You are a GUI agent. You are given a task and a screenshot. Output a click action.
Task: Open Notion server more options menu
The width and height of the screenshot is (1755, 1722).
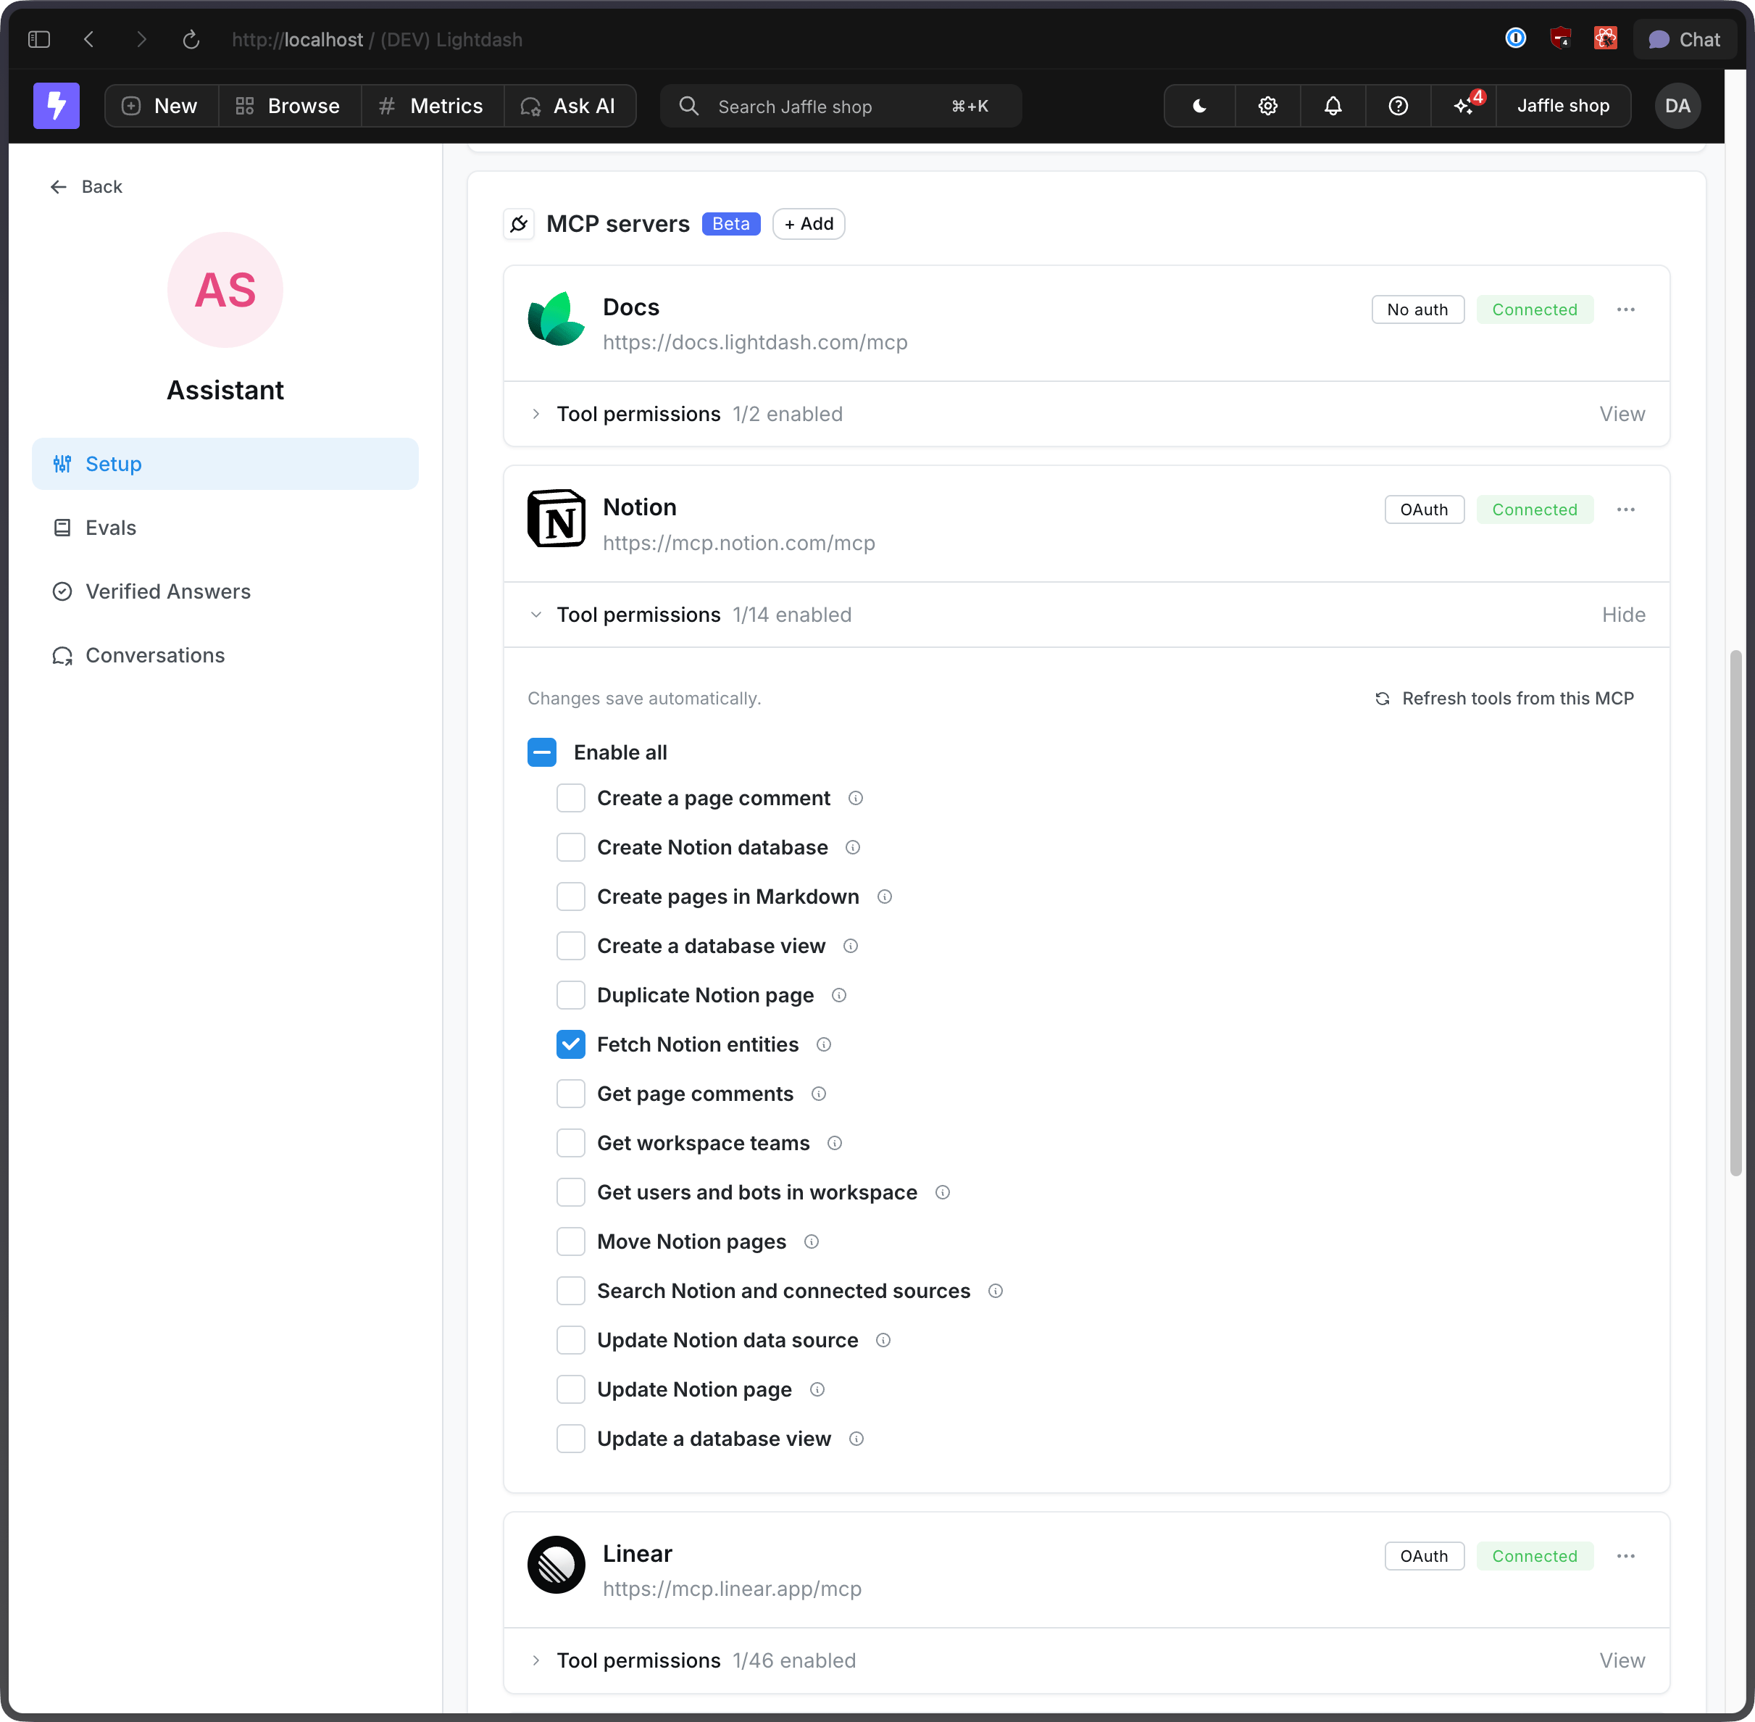pyautogui.click(x=1626, y=509)
